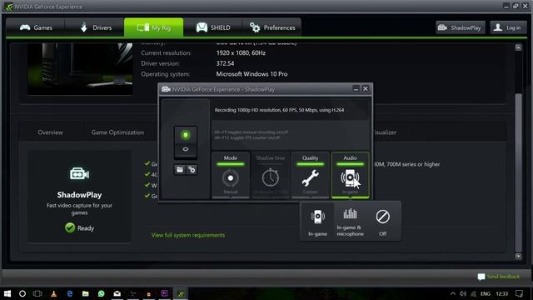Click the Log in button
This screenshot has width=533, height=300.
pos(509,27)
